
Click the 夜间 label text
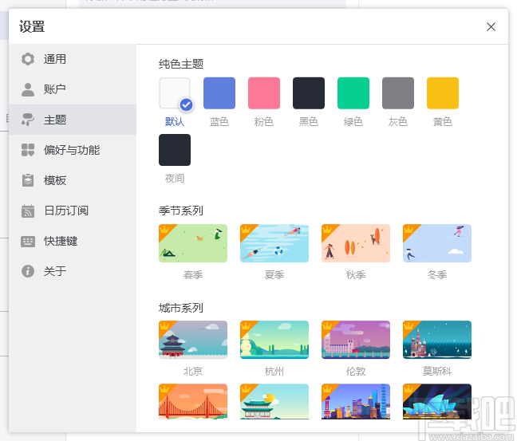(x=175, y=179)
